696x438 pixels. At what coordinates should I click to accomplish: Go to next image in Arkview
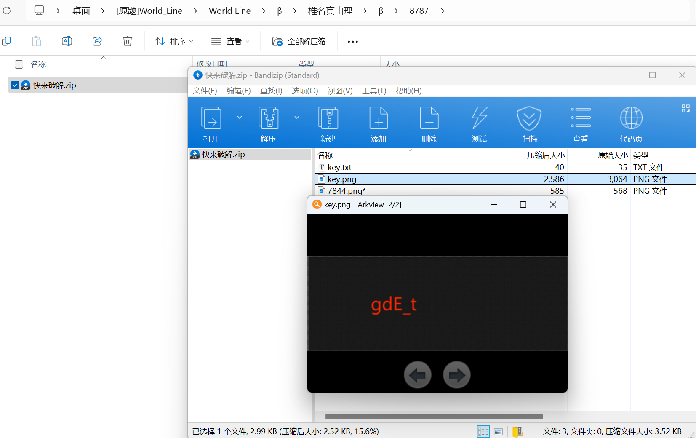[x=457, y=375]
